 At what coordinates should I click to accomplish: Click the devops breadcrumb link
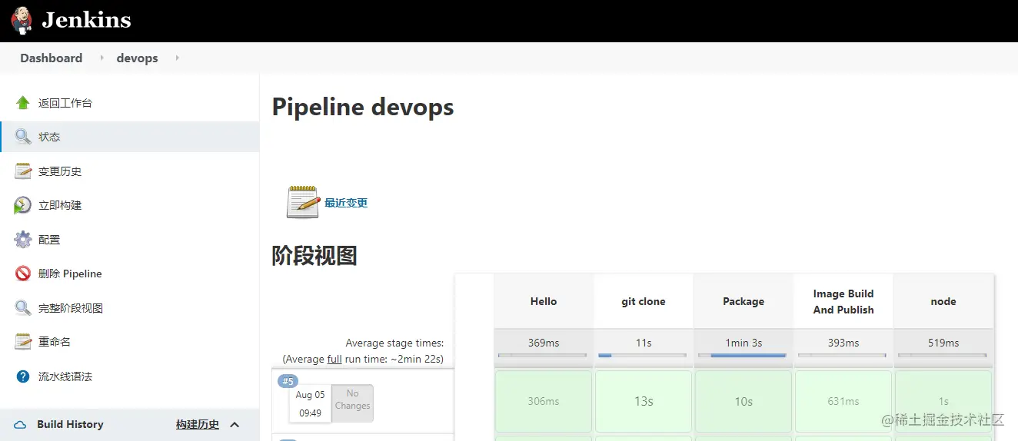[137, 58]
